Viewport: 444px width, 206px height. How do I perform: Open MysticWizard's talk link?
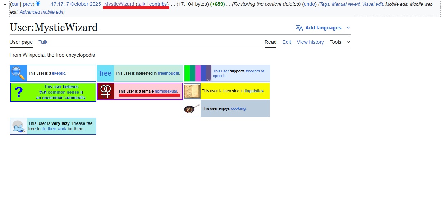point(141,4)
